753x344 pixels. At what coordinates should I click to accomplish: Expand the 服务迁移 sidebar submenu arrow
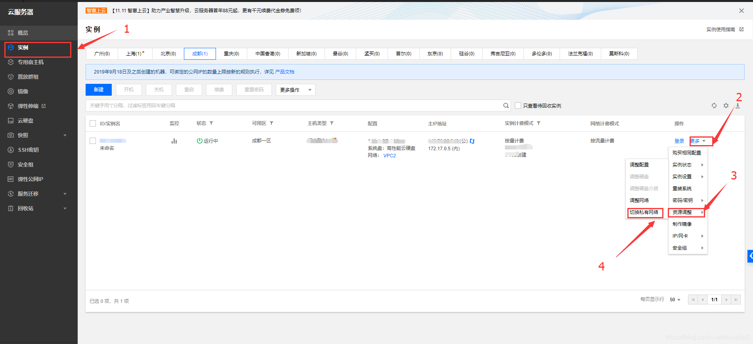coord(65,194)
